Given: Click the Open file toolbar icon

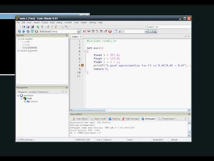Looking at the screenshot, I should point(24,27).
